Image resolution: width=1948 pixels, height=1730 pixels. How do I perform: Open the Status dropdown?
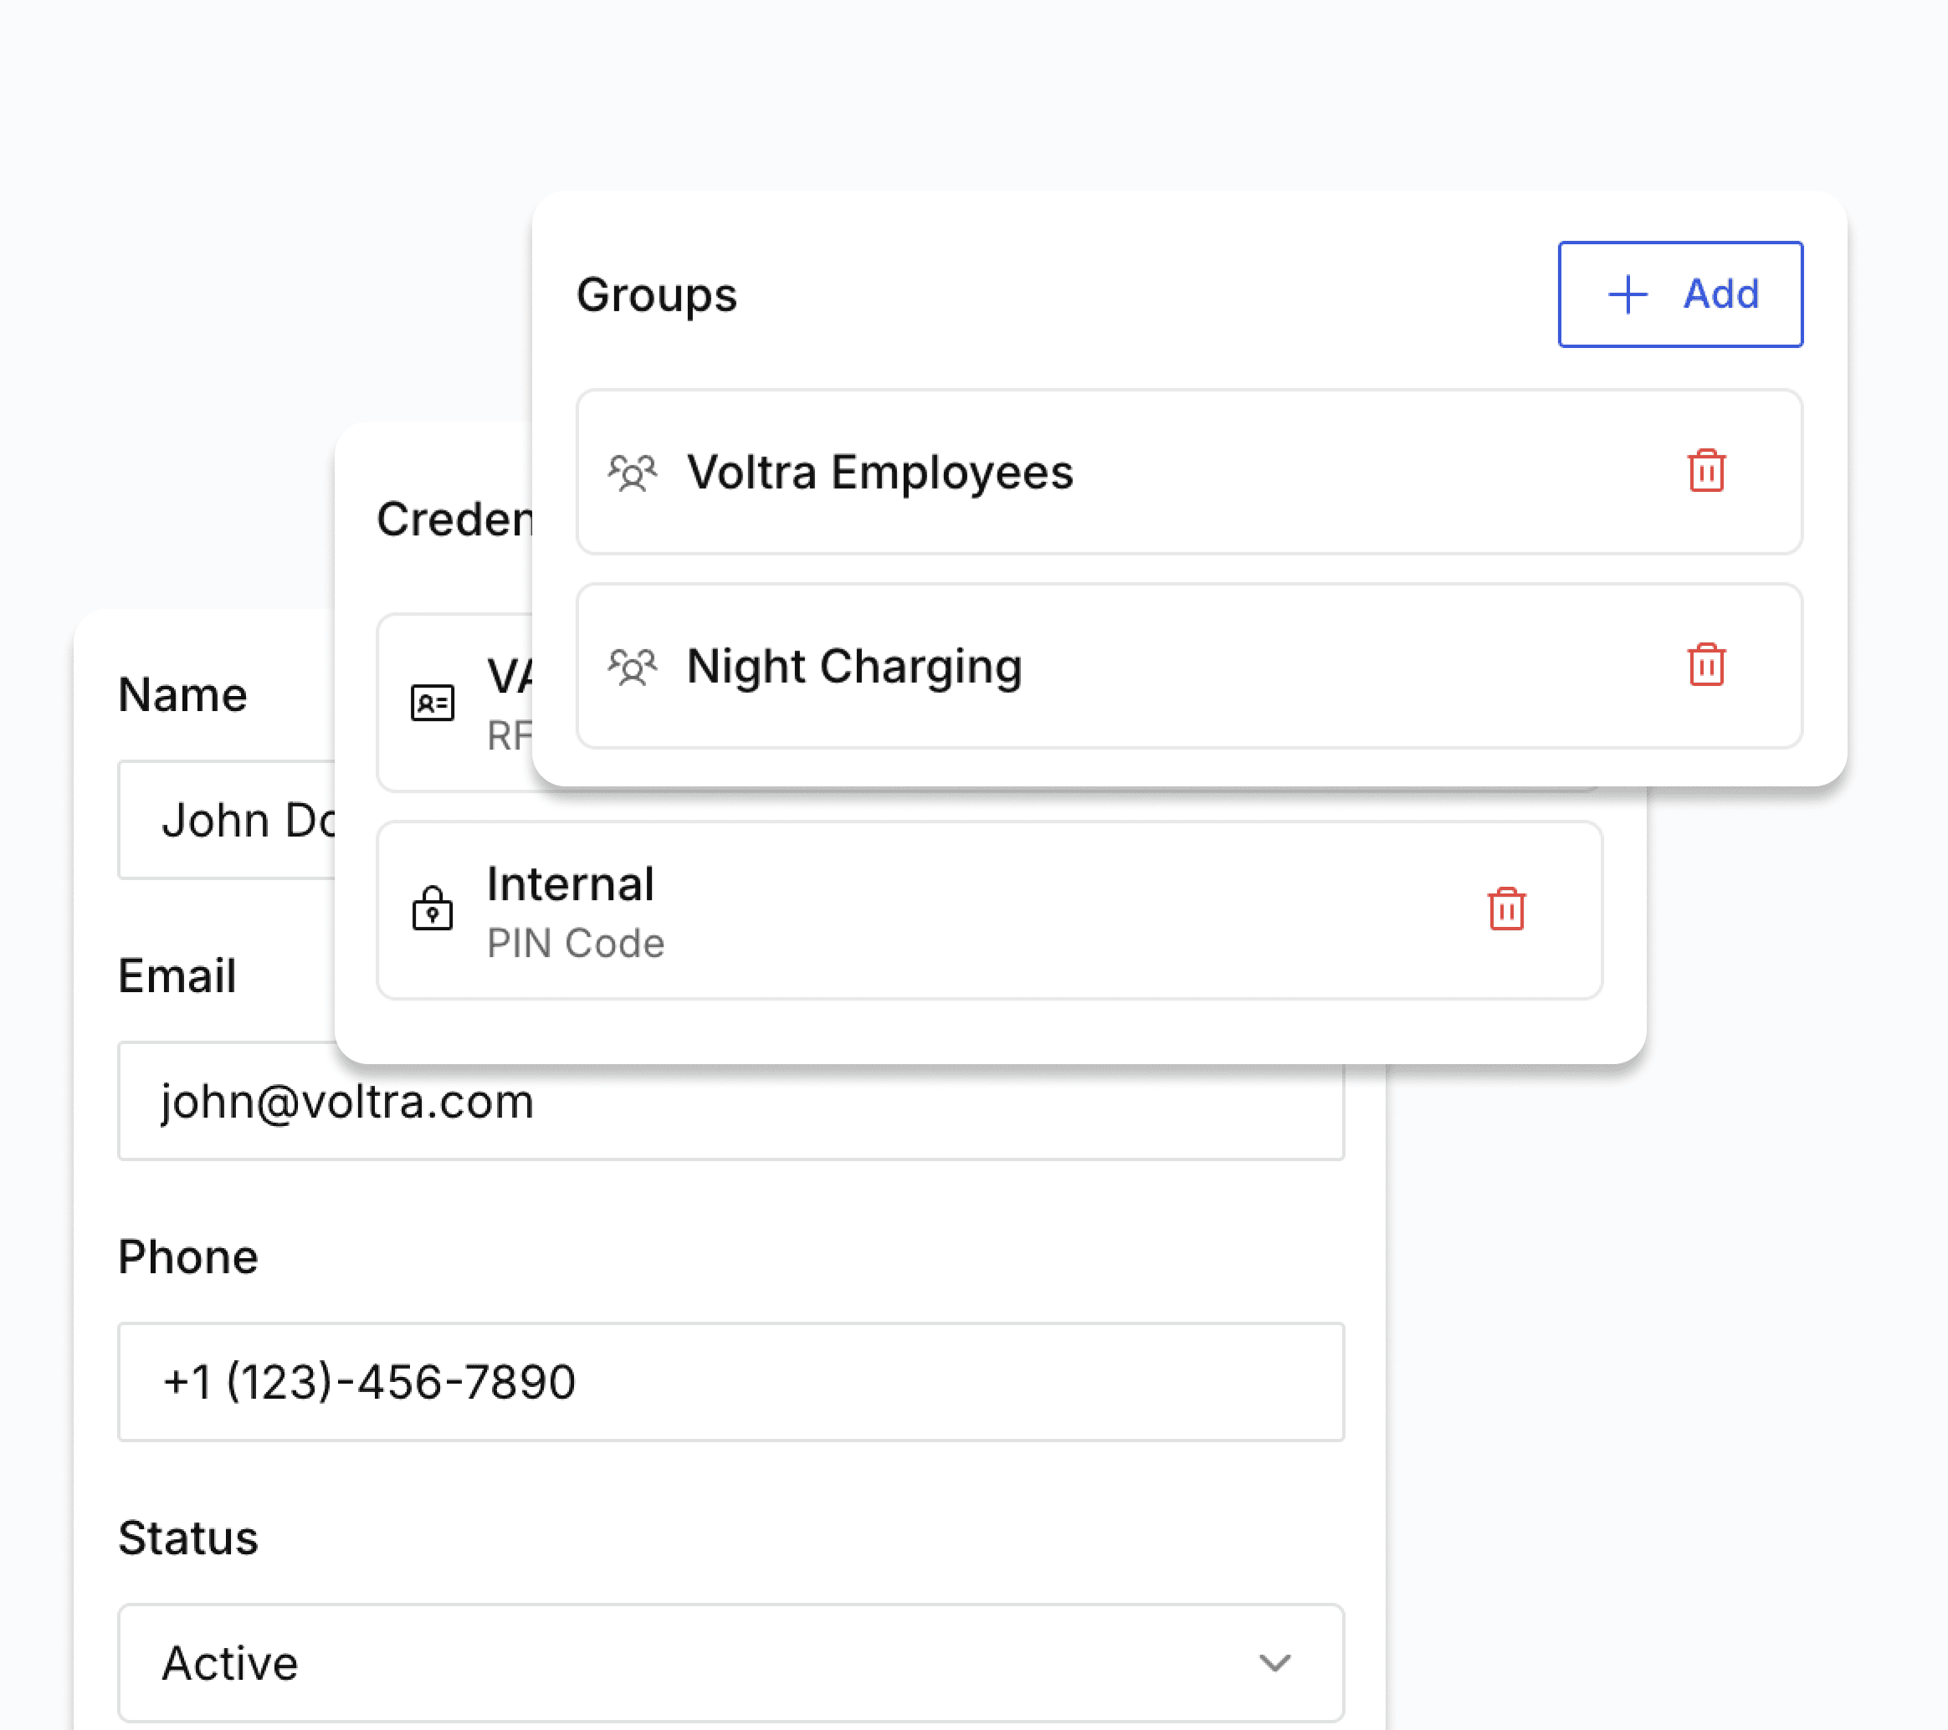(x=730, y=1662)
